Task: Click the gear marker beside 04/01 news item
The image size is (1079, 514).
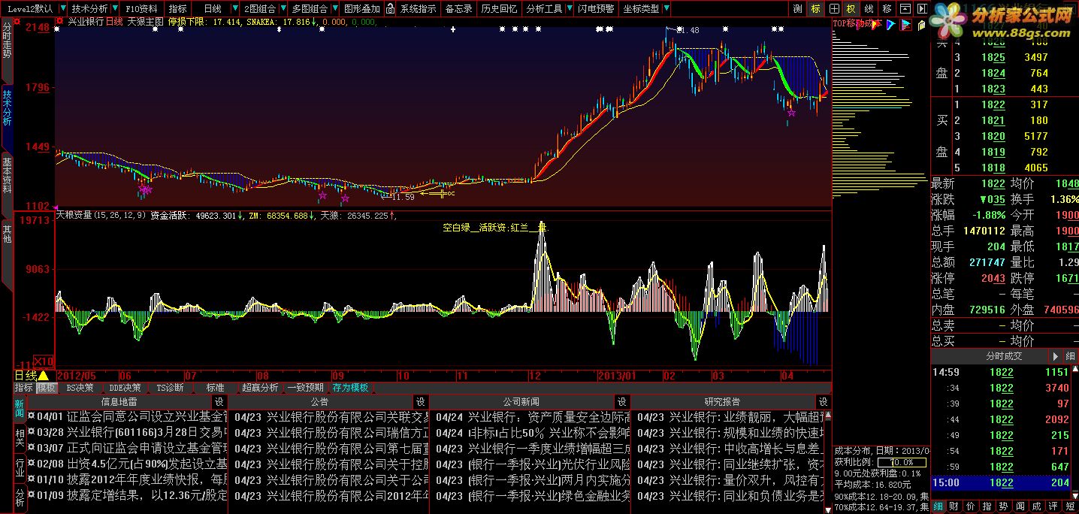Action: click(x=31, y=416)
